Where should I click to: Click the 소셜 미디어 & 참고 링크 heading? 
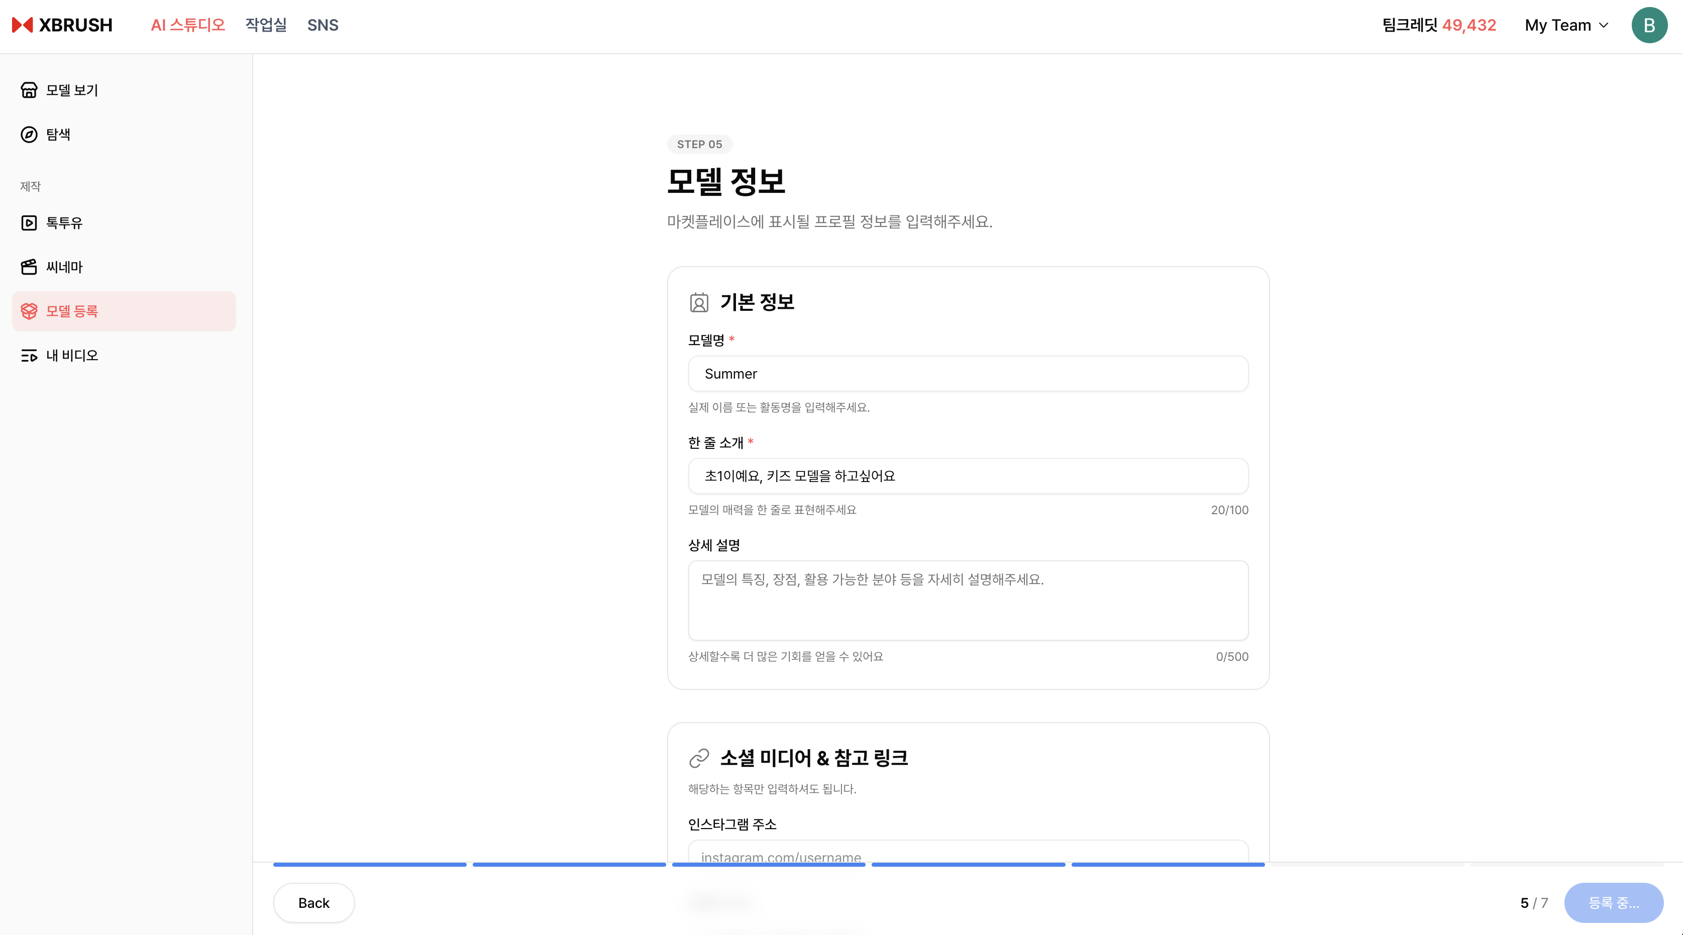click(x=814, y=758)
